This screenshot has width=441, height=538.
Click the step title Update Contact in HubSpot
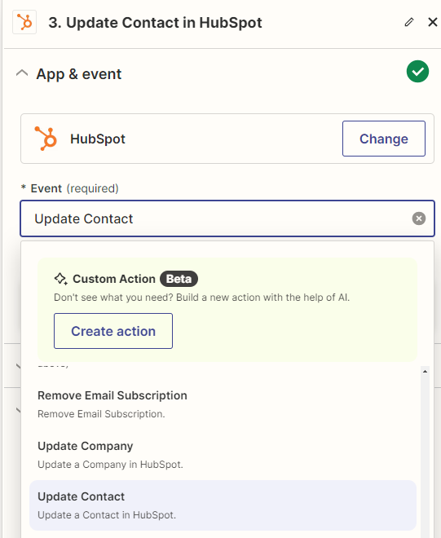(155, 23)
